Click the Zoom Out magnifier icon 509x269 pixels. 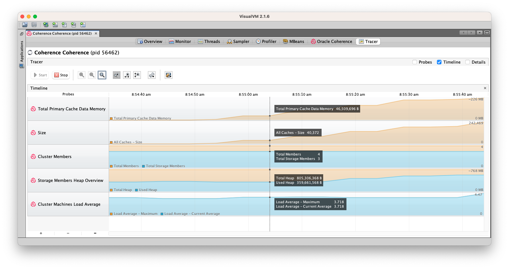[92, 75]
